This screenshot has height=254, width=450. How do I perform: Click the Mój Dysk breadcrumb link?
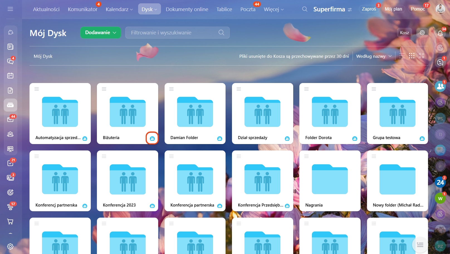tap(43, 56)
